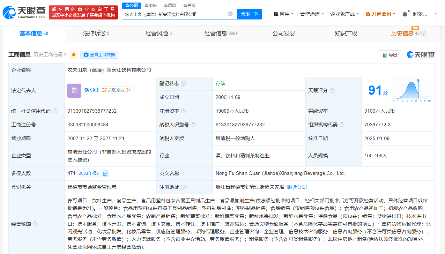Expand the 2023年报 report selector
This screenshot has width=445, height=254.
[x=89, y=174]
